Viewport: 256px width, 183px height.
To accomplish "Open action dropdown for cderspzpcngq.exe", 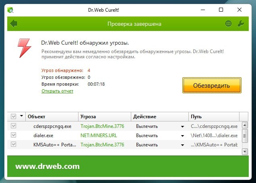I will click(182, 127).
